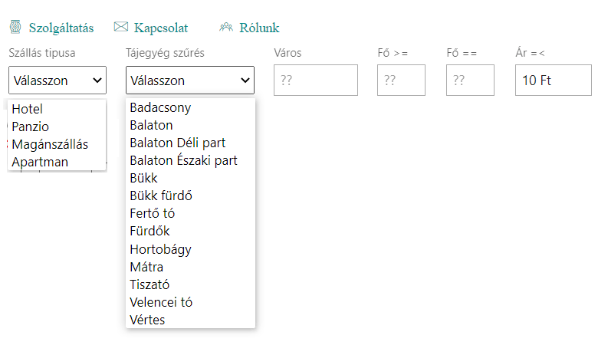Click the Város input field
Screen dimensions: 598x355
[316, 81]
